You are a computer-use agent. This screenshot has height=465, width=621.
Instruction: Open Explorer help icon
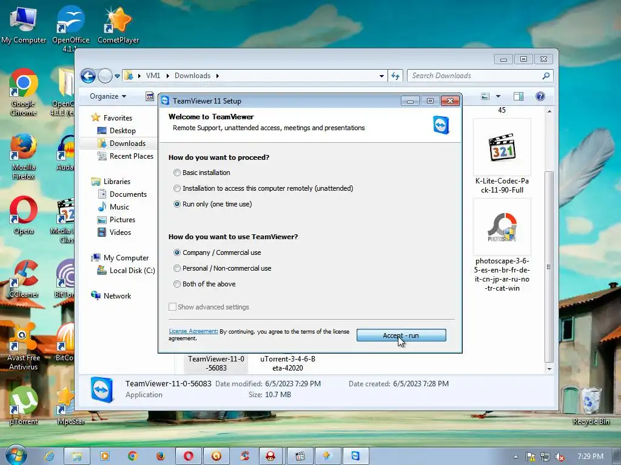[x=540, y=96]
